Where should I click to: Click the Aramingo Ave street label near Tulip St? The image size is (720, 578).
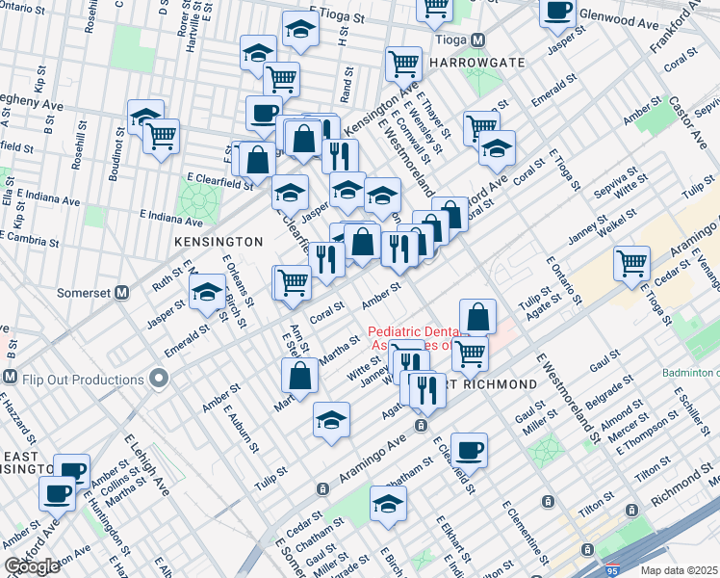pyautogui.click(x=373, y=458)
